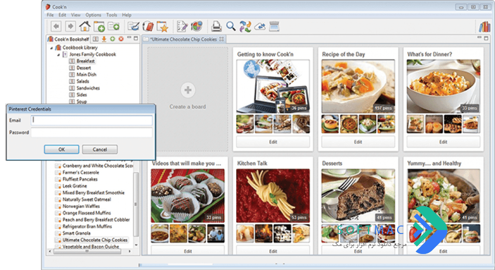This screenshot has height=270, width=495.
Task: Open the File menu
Action: click(50, 15)
